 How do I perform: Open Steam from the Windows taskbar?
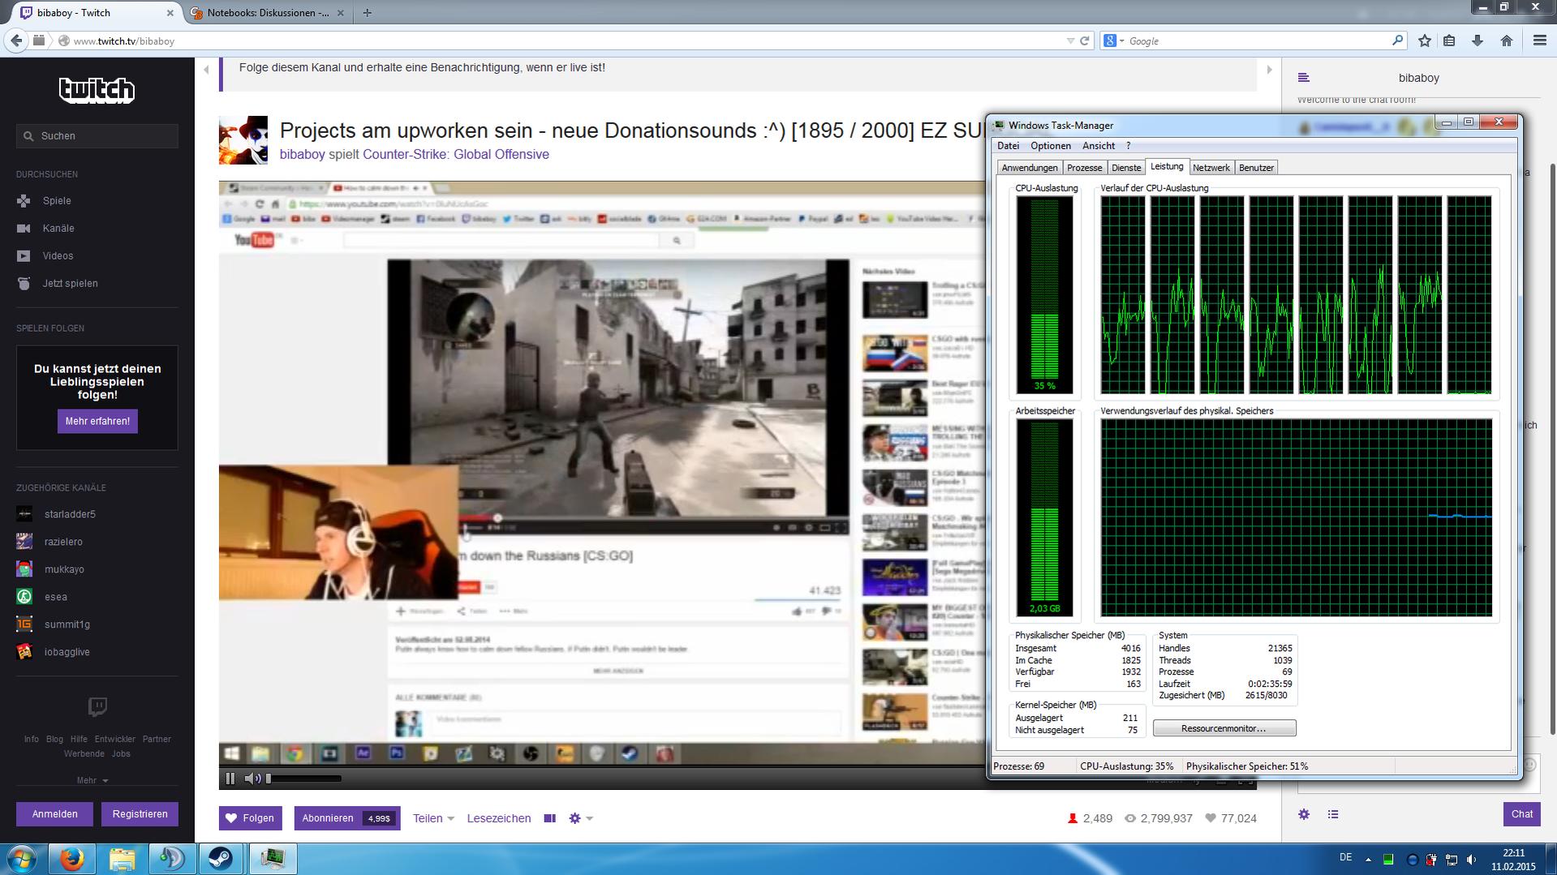point(222,859)
